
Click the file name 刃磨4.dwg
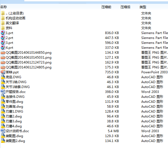(14, 126)
